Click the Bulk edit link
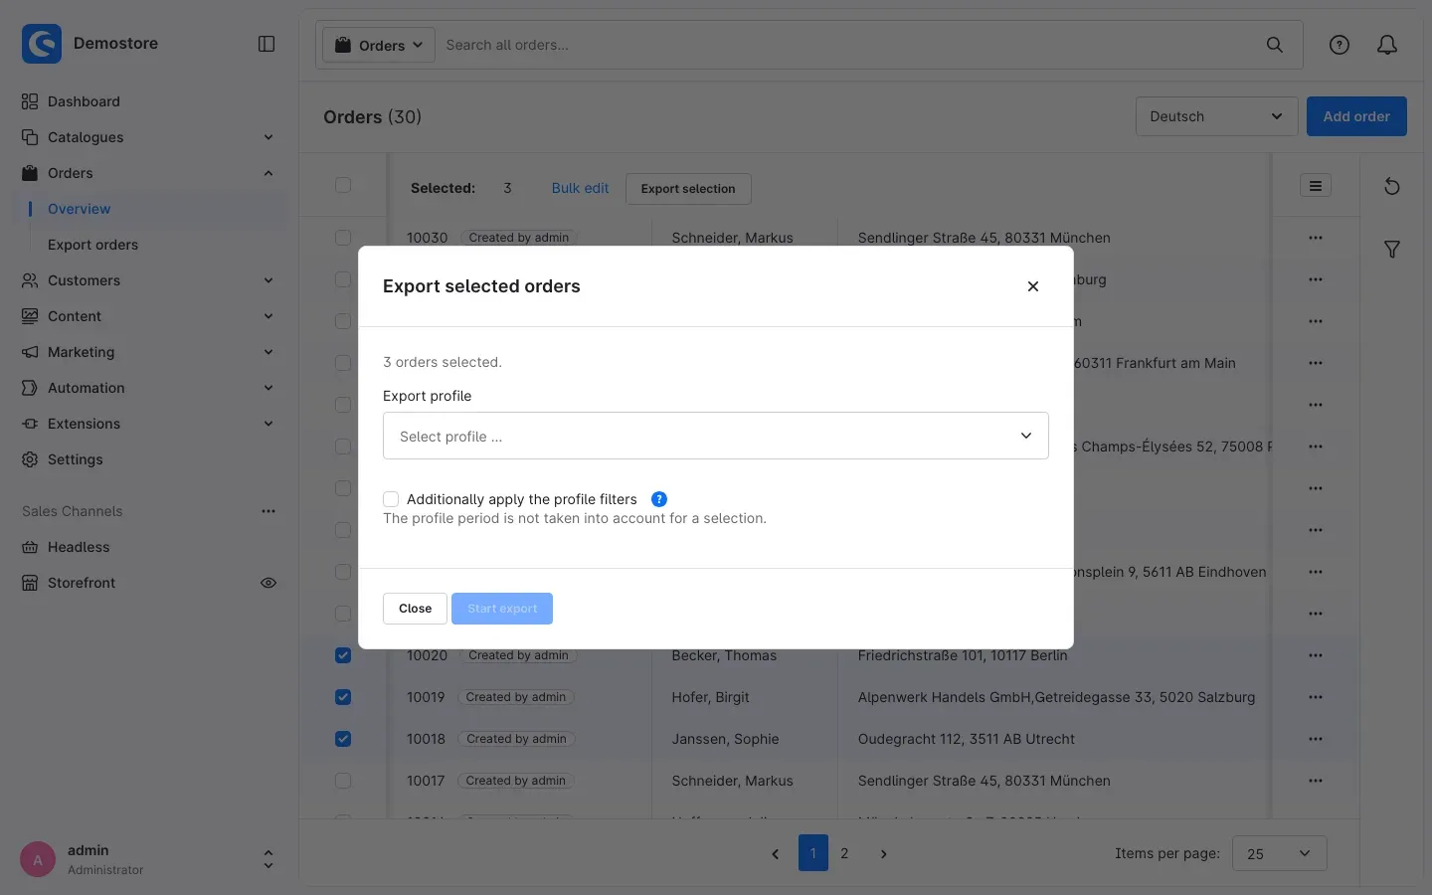 [580, 188]
